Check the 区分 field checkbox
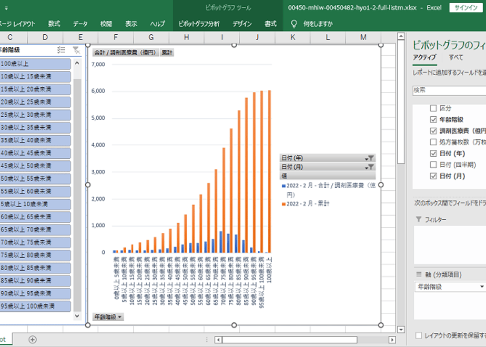Image resolution: width=486 pixels, height=347 pixels. pos(433,108)
